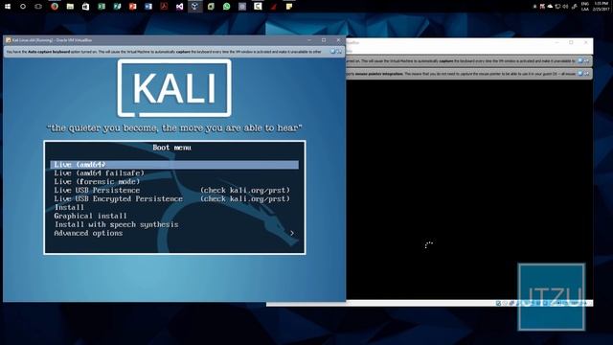This screenshot has height=345, width=613.
Task: Open WhatsApp from the taskbar
Action: [x=226, y=7]
